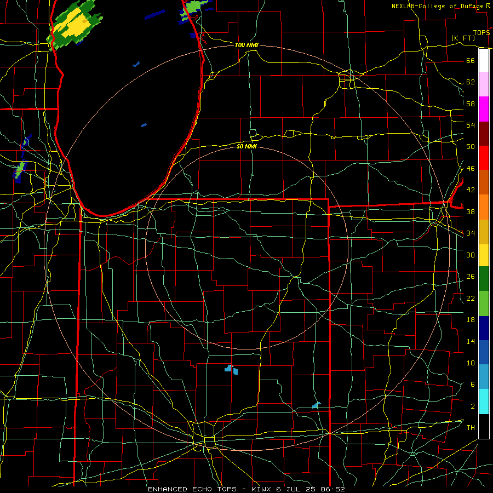Click the "66" legend value
This screenshot has height=493, width=493.
[x=471, y=60]
